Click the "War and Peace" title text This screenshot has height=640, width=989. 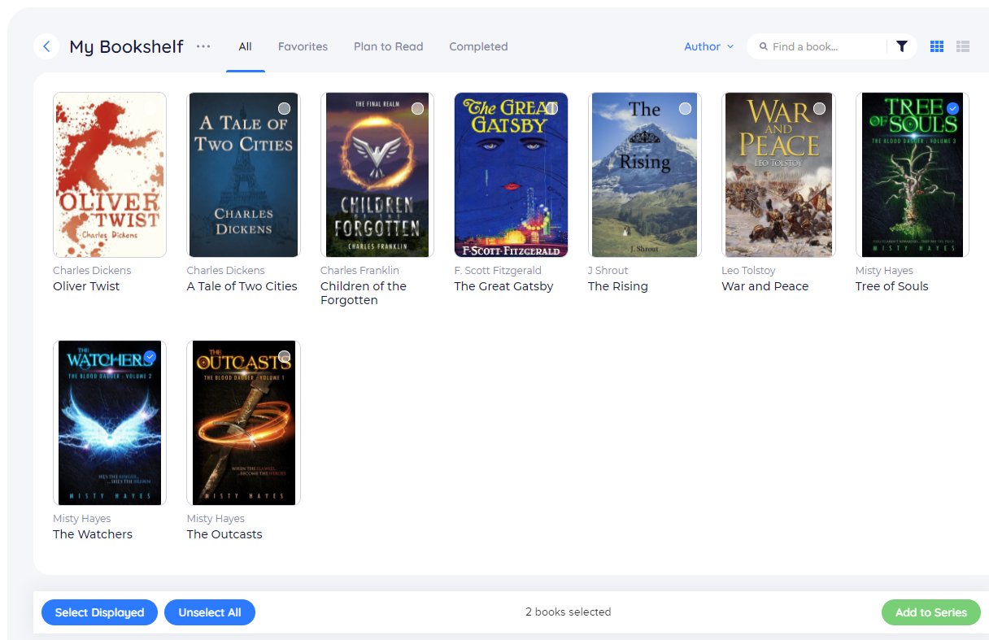tap(765, 286)
